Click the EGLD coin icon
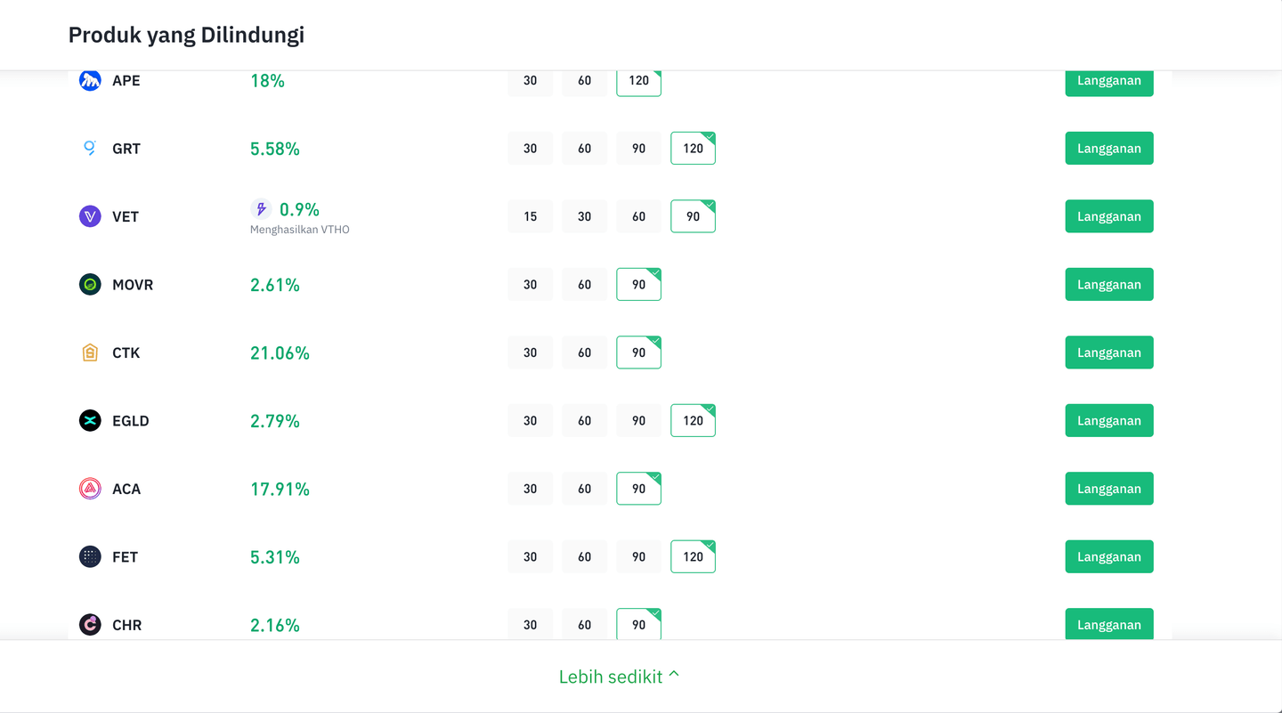 (x=90, y=420)
